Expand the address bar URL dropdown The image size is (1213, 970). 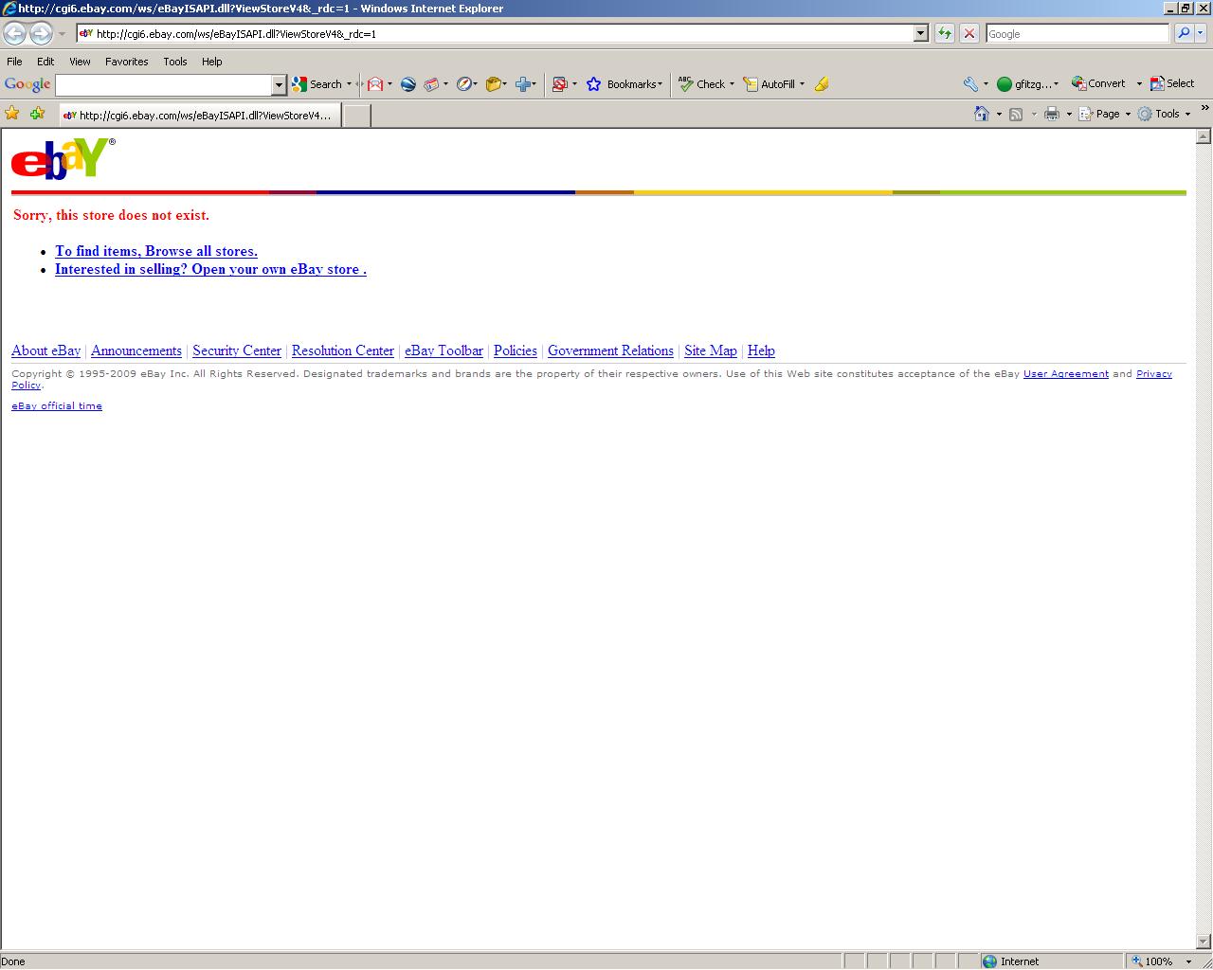click(x=919, y=33)
